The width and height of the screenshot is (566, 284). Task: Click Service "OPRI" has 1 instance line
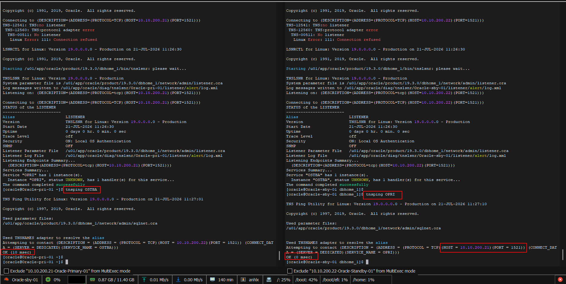coord(43,175)
